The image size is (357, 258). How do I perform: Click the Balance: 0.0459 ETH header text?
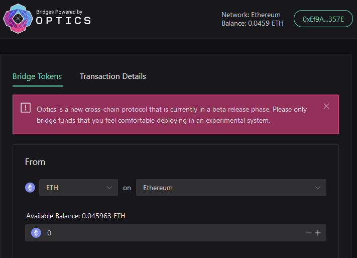click(x=252, y=23)
